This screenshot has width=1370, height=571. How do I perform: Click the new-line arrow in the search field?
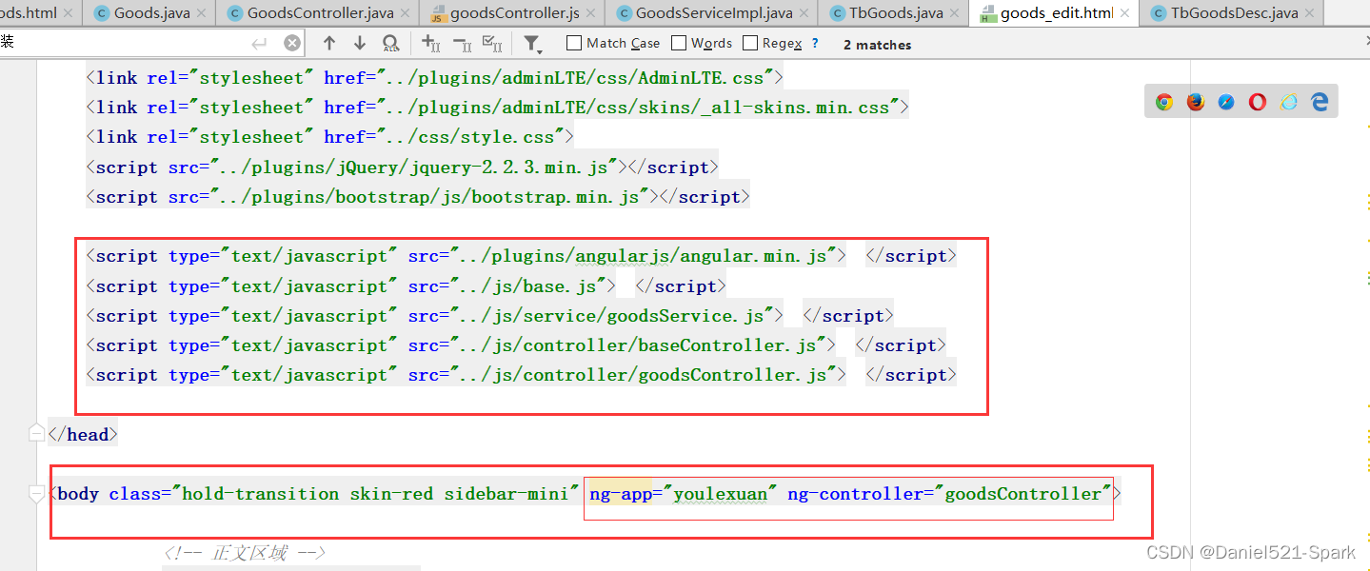pyautogui.click(x=259, y=43)
